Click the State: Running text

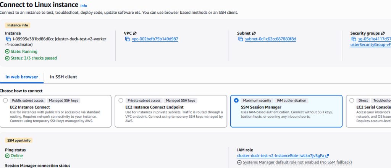(24, 52)
